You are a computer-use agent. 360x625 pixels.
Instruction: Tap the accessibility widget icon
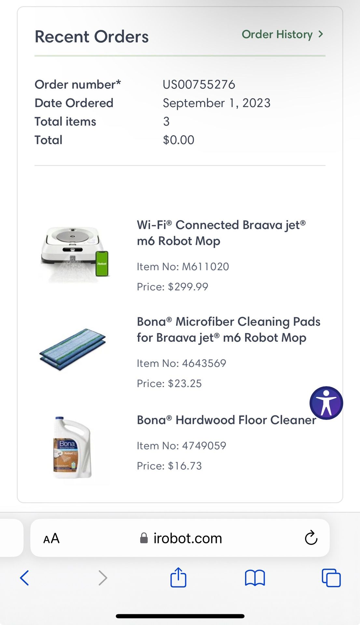click(x=326, y=403)
